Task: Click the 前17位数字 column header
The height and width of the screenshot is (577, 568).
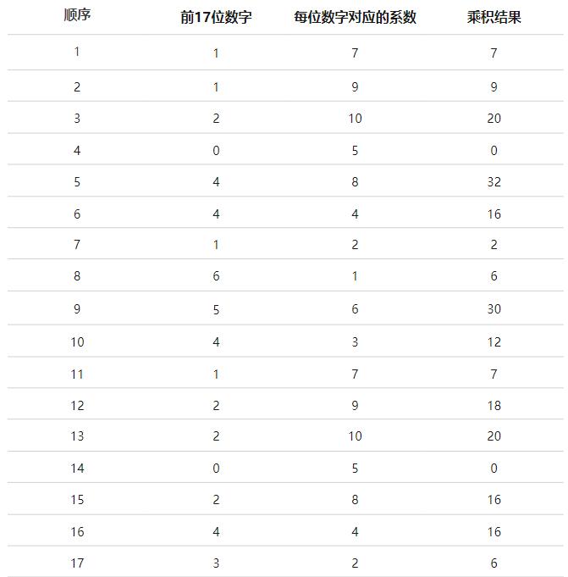Action: [216, 17]
